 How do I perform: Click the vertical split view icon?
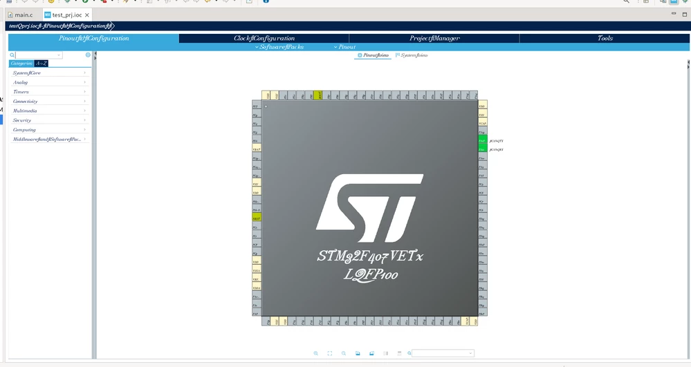[x=385, y=353]
